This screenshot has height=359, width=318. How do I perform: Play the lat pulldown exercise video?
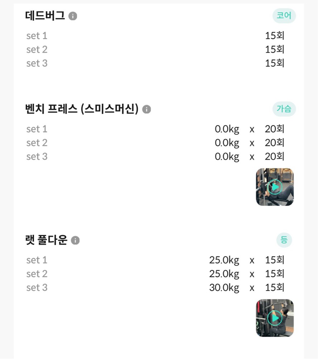(x=275, y=318)
